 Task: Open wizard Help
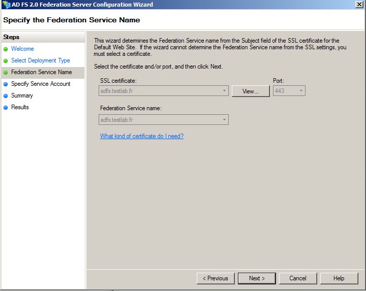339,278
